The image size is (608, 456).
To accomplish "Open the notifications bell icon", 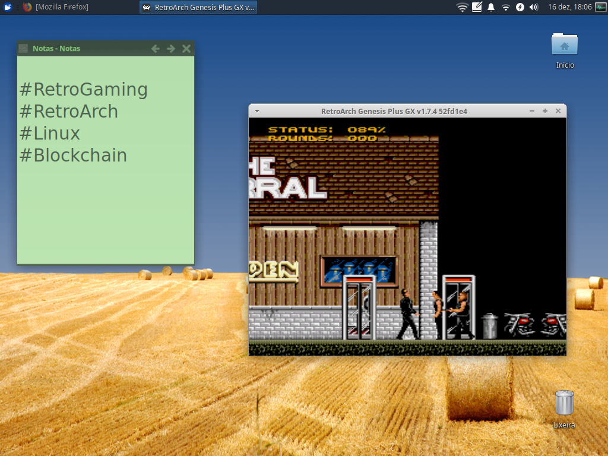I will (x=491, y=7).
